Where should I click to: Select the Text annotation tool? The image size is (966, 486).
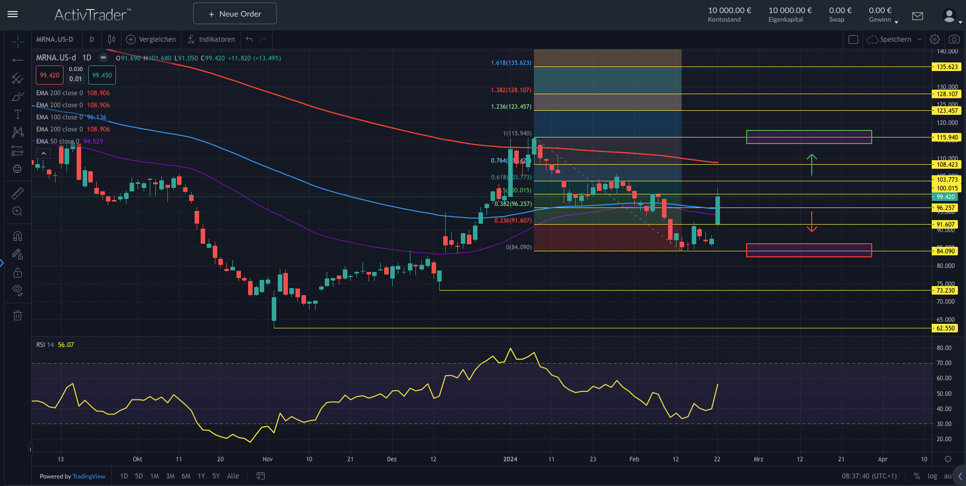[x=18, y=114]
